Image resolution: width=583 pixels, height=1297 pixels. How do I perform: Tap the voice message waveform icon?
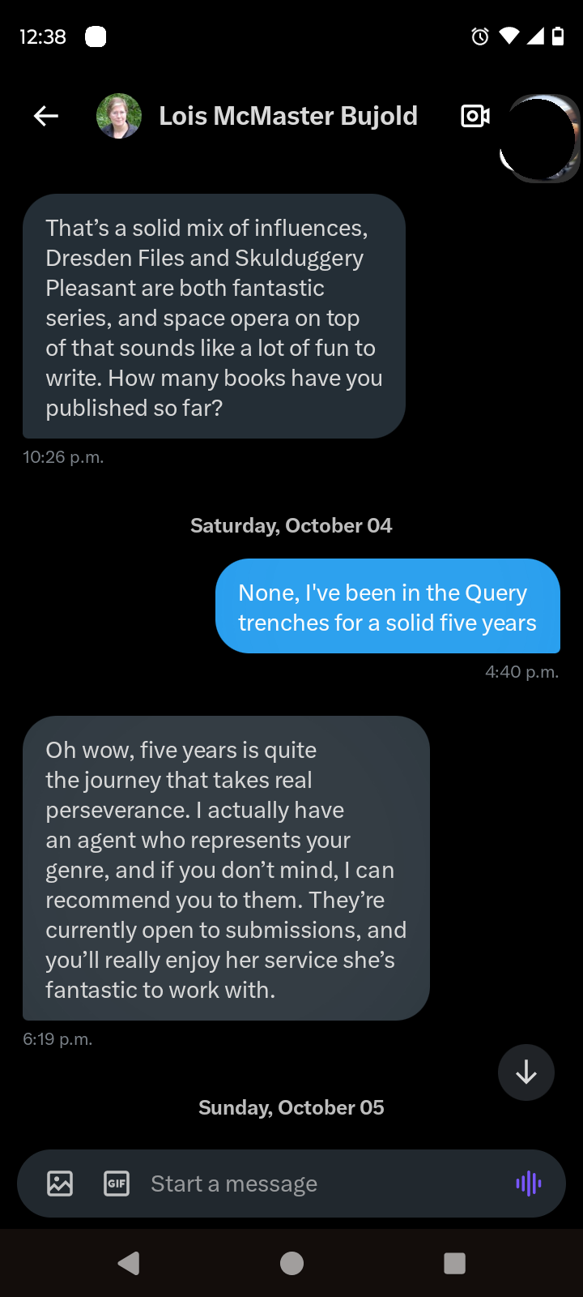click(527, 1183)
